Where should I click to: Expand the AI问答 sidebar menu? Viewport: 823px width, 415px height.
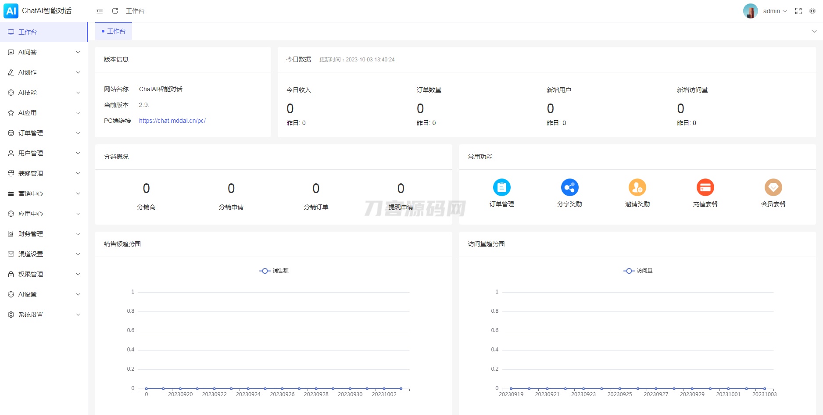click(x=44, y=52)
